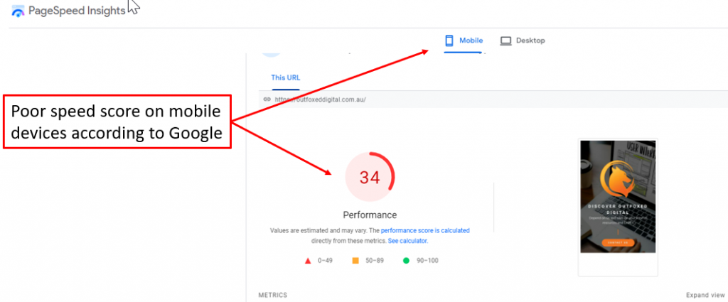The width and height of the screenshot is (728, 302).
Task: Click the orange square 50–89 legend icon
Action: (355, 261)
